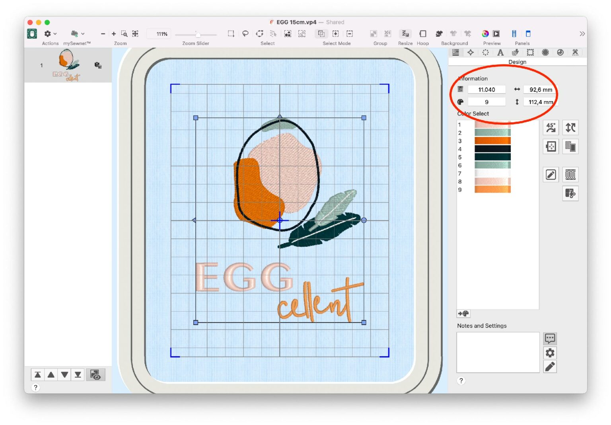Click the Life View preview color wheel
This screenshot has height=425, width=611.
point(485,34)
